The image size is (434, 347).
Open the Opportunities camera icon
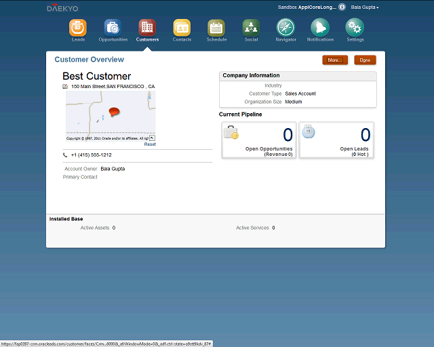113,27
